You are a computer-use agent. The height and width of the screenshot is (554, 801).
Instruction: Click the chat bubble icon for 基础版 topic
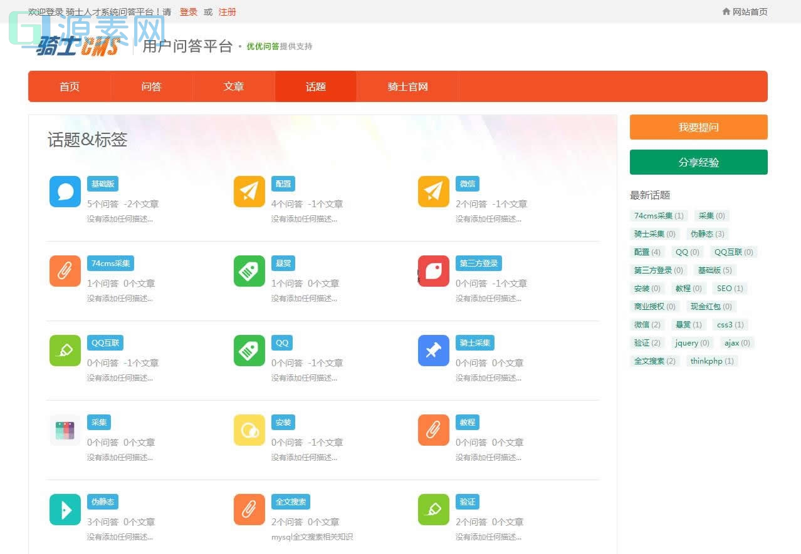click(x=65, y=192)
